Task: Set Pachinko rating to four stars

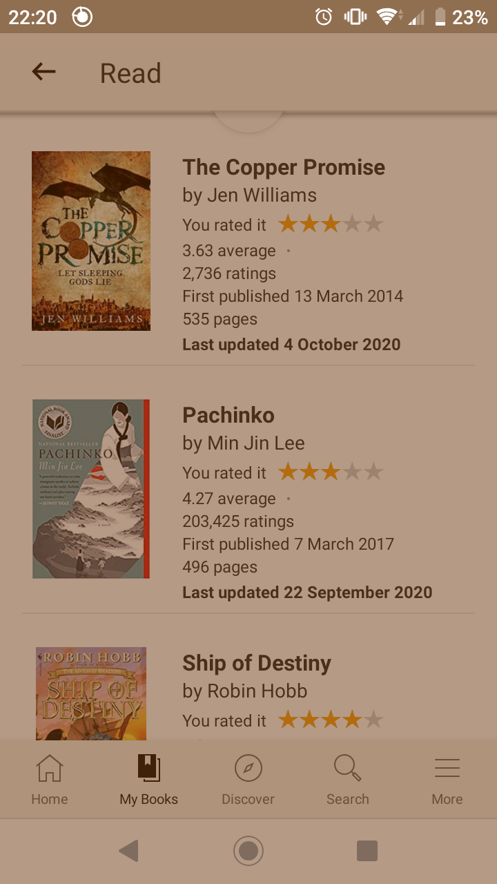Action: (352, 472)
